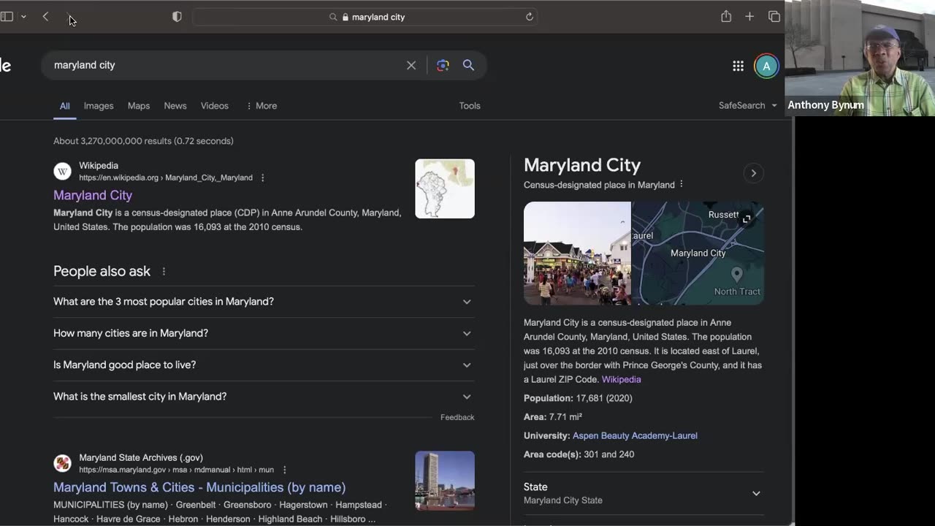
Task: Send Feedback on People also ask
Action: (x=457, y=417)
